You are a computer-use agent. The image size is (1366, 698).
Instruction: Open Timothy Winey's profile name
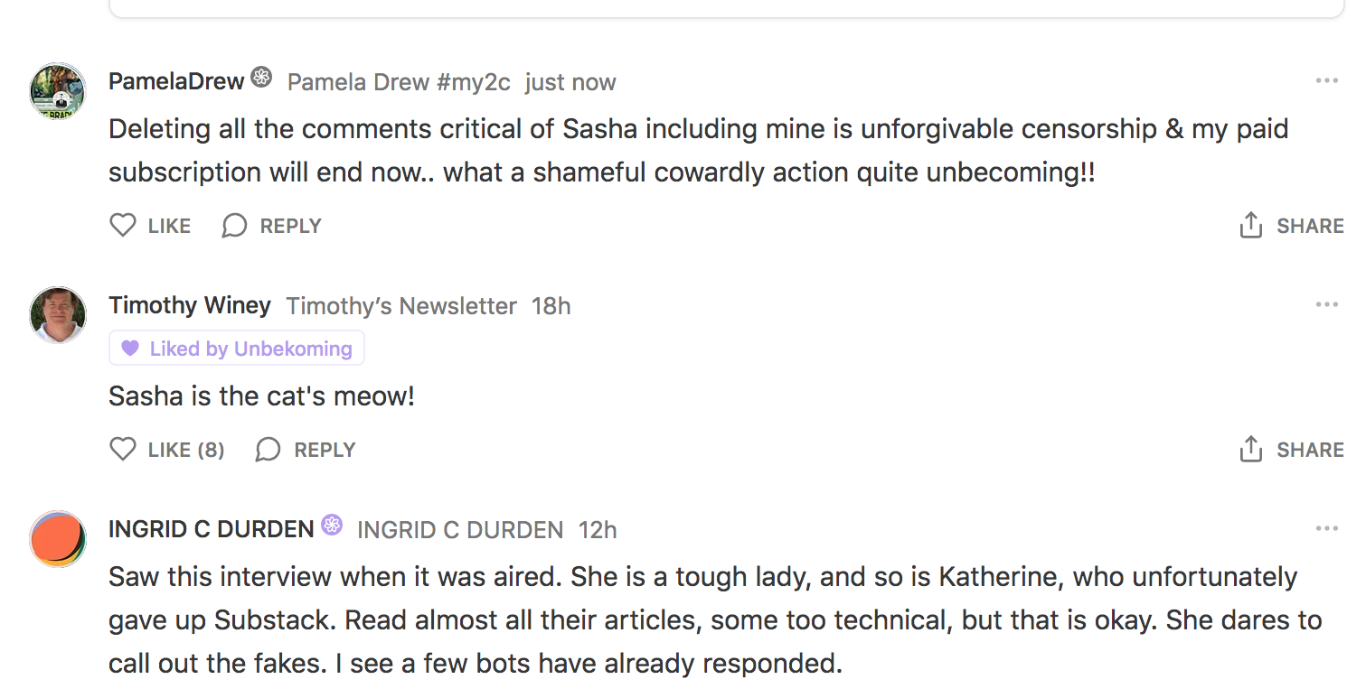pyautogui.click(x=190, y=305)
